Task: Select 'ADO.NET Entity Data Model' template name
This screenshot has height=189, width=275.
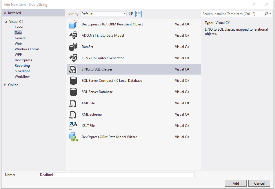Action: (103, 36)
